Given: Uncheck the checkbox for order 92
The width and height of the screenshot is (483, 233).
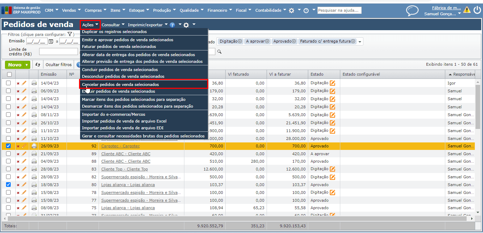Looking at the screenshot, I should [9, 146].
